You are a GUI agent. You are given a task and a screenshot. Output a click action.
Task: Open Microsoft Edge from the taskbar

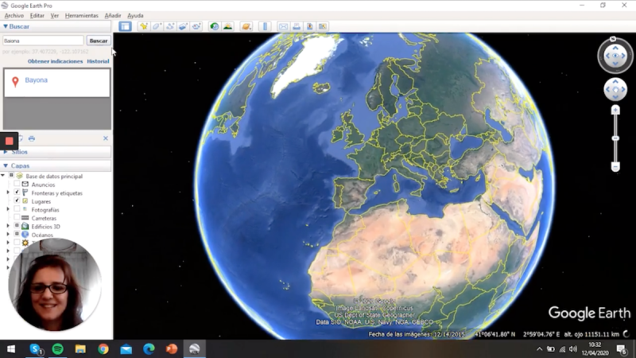pos(149,349)
